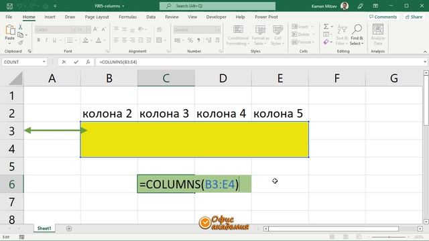The width and height of the screenshot is (429, 241).
Task: Click the macro recording status bar icon
Action: click(x=22, y=237)
